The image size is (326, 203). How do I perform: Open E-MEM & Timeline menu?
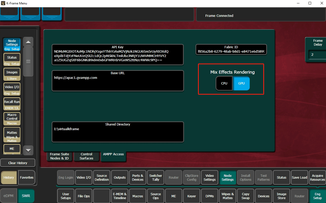point(120,196)
